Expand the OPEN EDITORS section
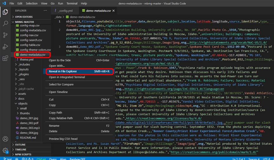Viewport: 274px width, 160px height. pyautogui.click(x=24, y=17)
